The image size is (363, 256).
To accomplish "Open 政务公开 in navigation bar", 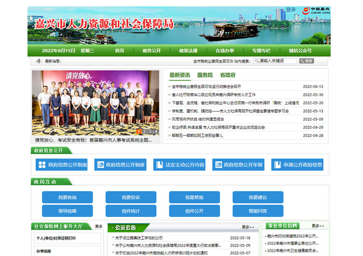I will click(x=152, y=51).
